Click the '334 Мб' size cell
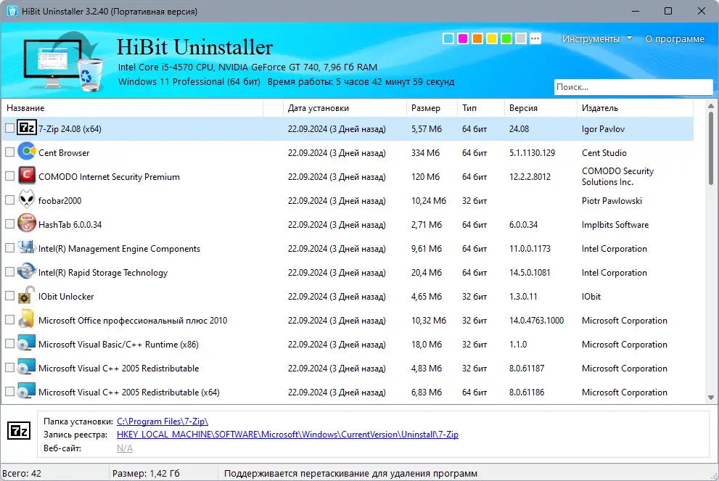Viewport: 719px width, 481px height. [425, 152]
